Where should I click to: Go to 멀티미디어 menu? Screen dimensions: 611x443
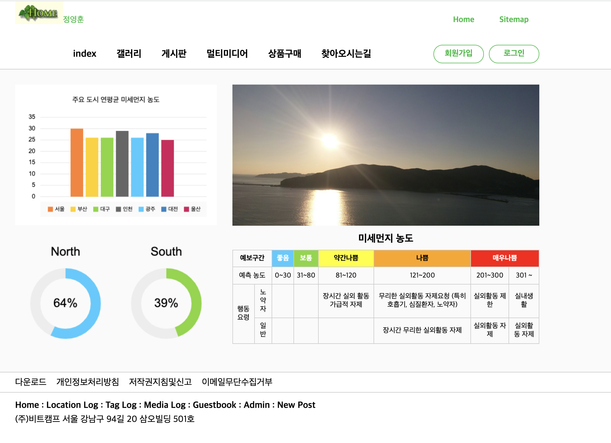227,53
